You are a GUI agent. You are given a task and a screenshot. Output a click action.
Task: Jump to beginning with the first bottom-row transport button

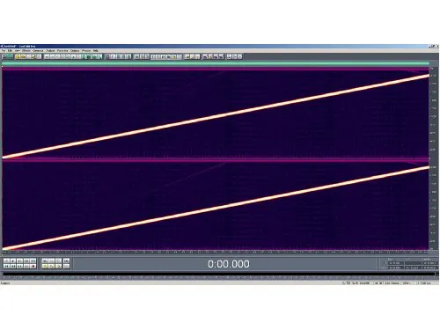[x=6, y=266]
